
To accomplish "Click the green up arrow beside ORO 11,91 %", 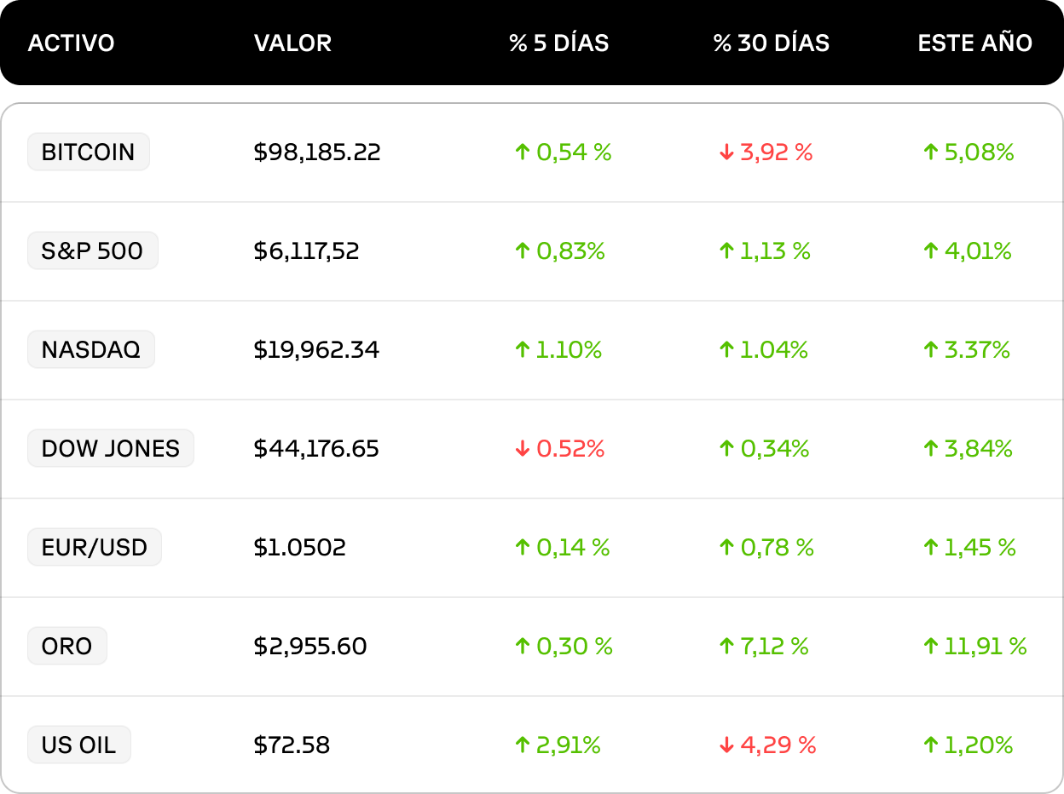I will coord(930,647).
